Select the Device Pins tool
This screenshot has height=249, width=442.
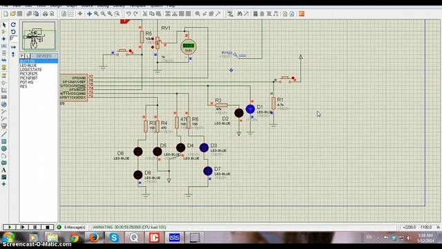pyautogui.click(x=4, y=83)
